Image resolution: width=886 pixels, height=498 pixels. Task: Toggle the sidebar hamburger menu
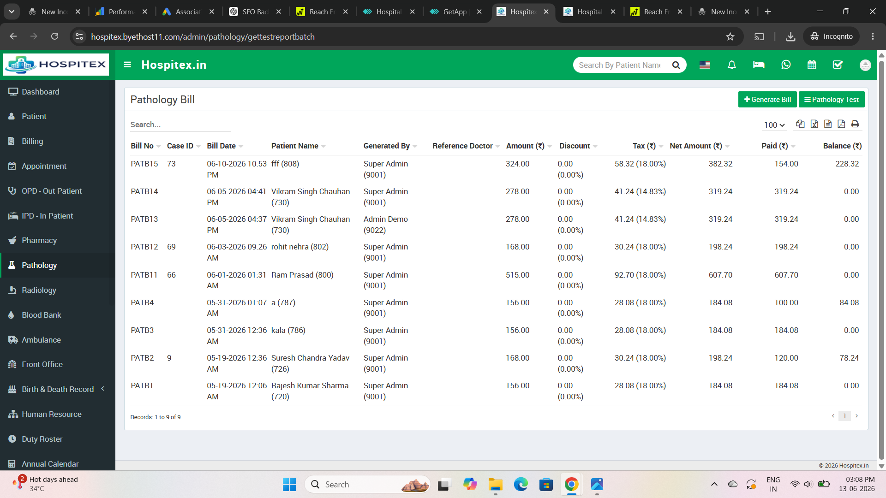tap(128, 65)
